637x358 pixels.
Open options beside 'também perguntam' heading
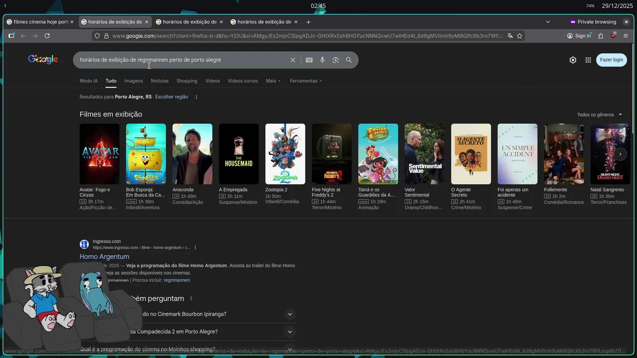point(191,299)
